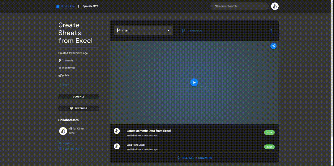334x166 pixels.
Task: Open the Globals button
Action: [79, 97]
